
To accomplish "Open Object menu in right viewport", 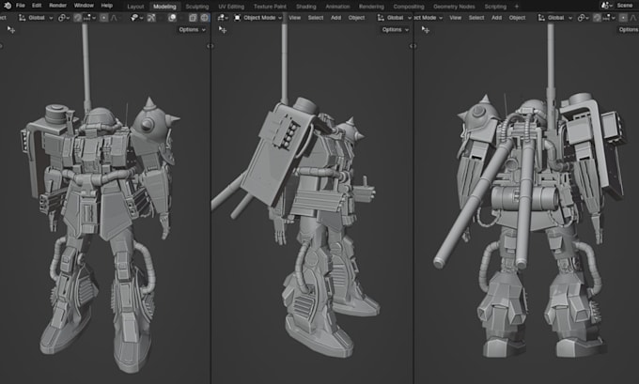I will pyautogui.click(x=517, y=18).
